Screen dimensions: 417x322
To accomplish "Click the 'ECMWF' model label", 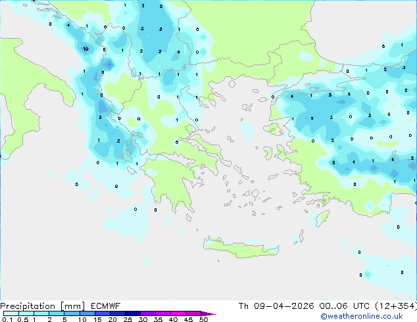I will point(106,306).
